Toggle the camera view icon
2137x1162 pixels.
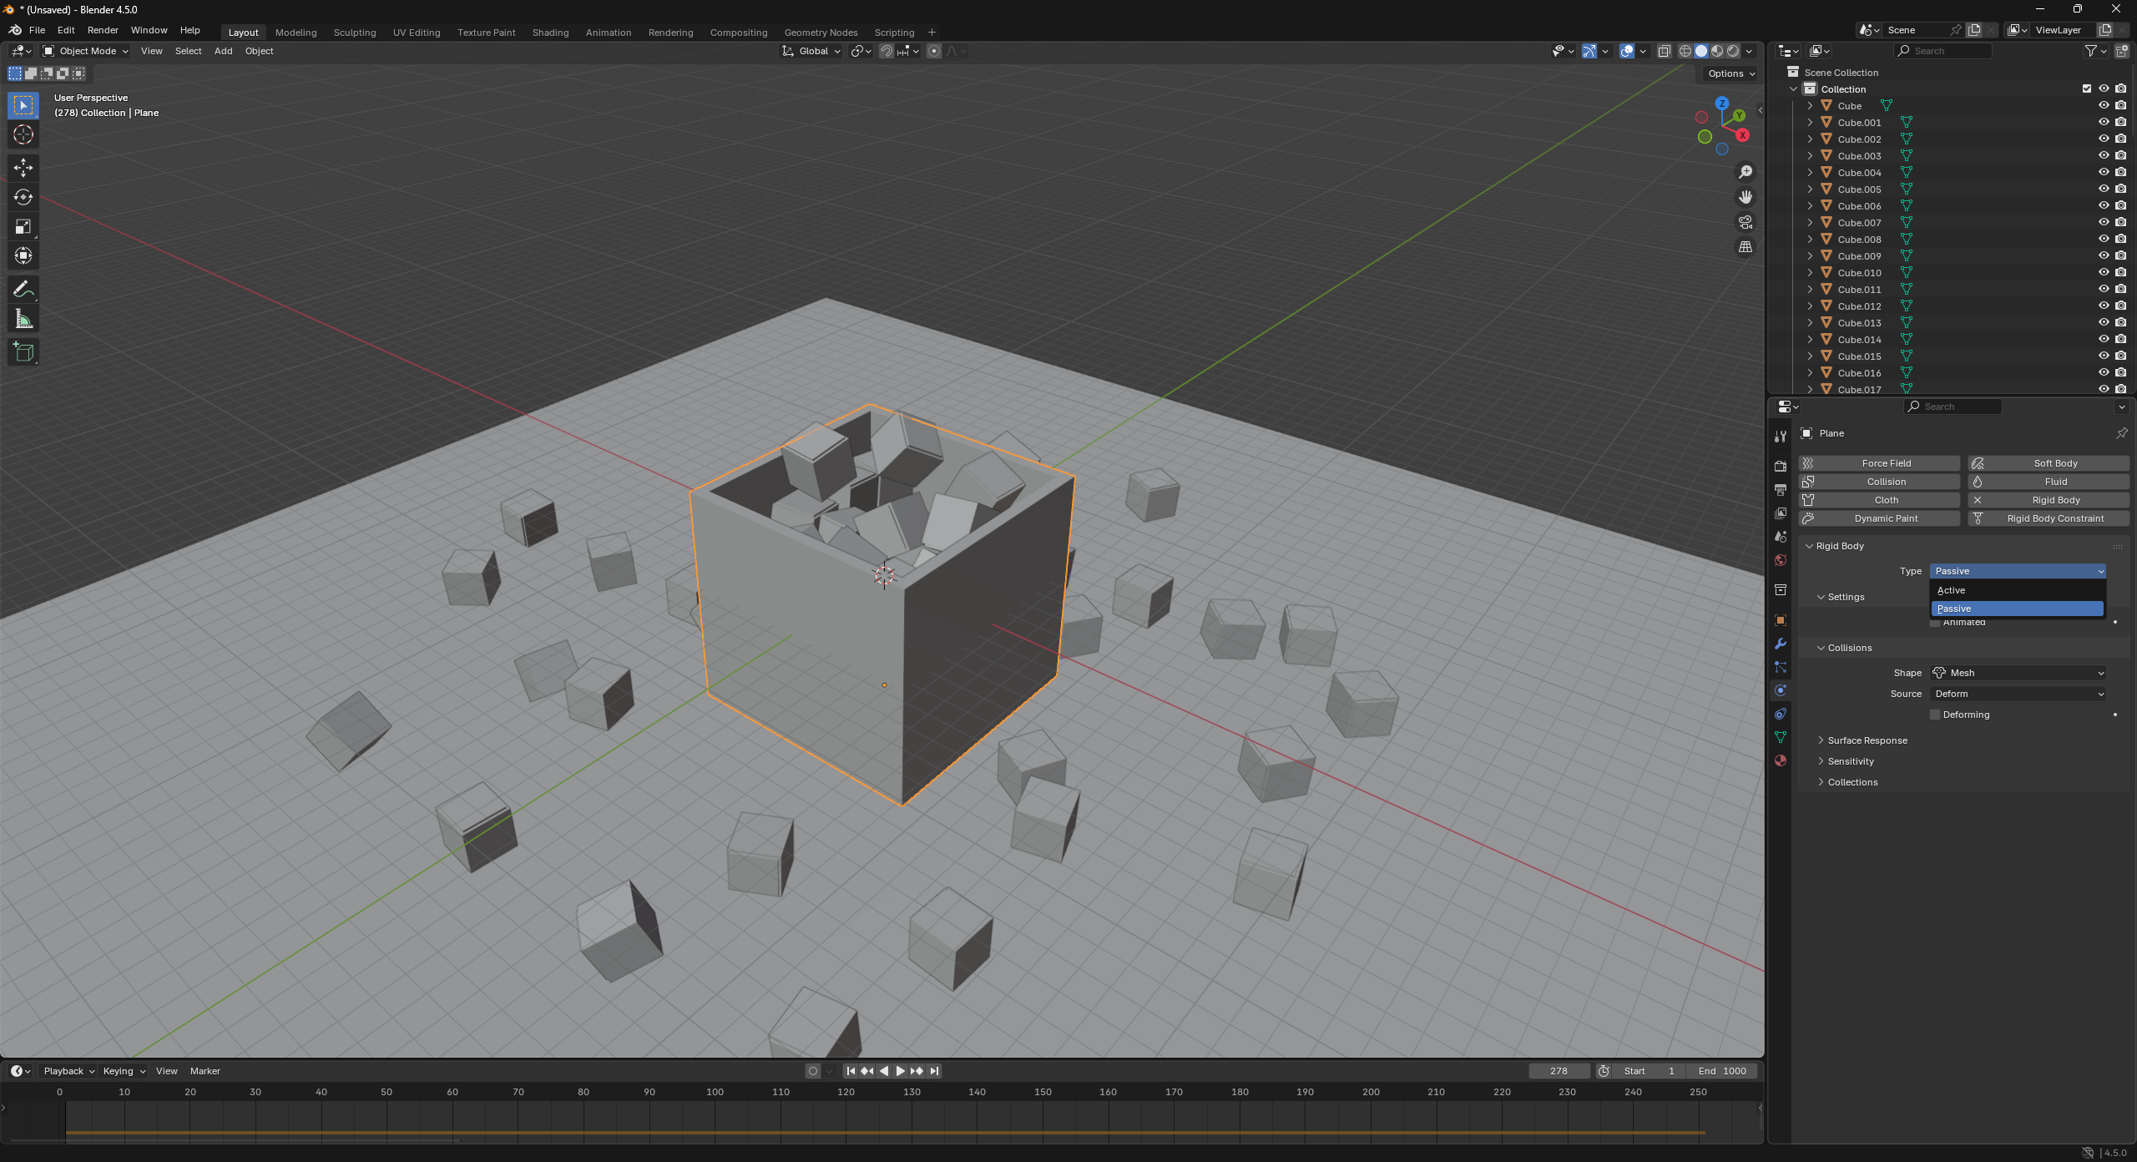[x=1745, y=222]
